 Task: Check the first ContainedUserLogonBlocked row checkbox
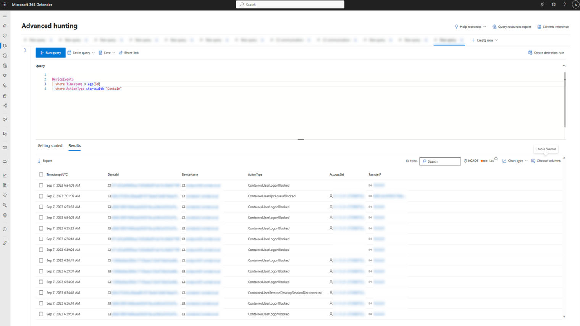[40, 185]
